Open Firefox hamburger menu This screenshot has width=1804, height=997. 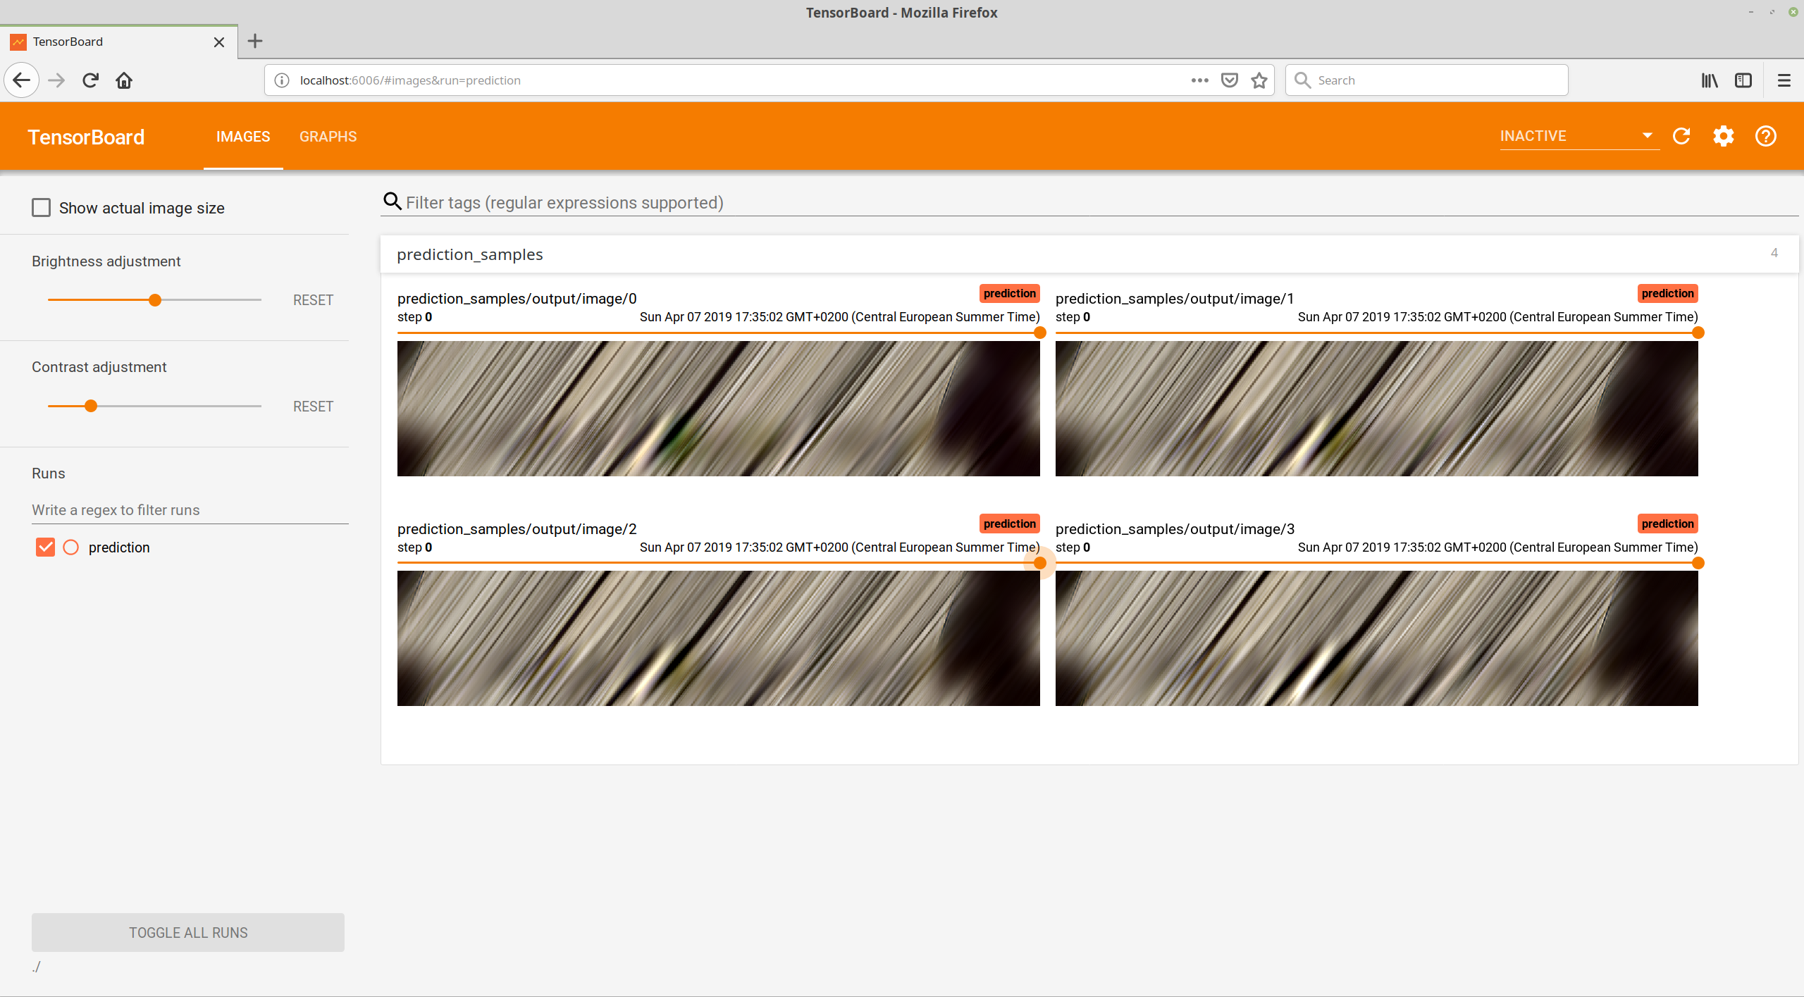click(1784, 80)
